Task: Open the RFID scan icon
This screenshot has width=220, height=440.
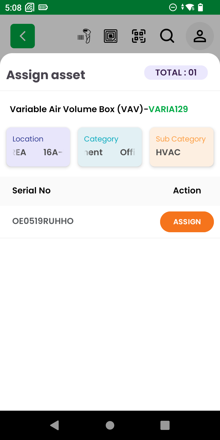Action: 111,36
